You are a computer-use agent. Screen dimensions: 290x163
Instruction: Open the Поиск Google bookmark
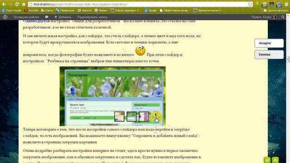pos(11,10)
